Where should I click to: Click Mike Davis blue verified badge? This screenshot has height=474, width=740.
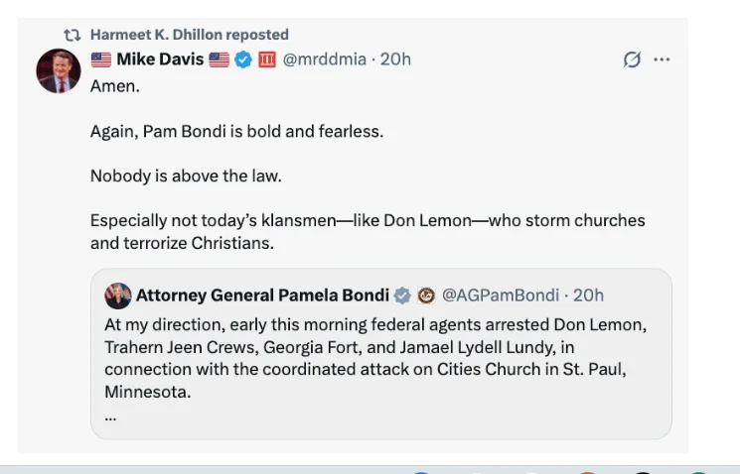(x=243, y=59)
